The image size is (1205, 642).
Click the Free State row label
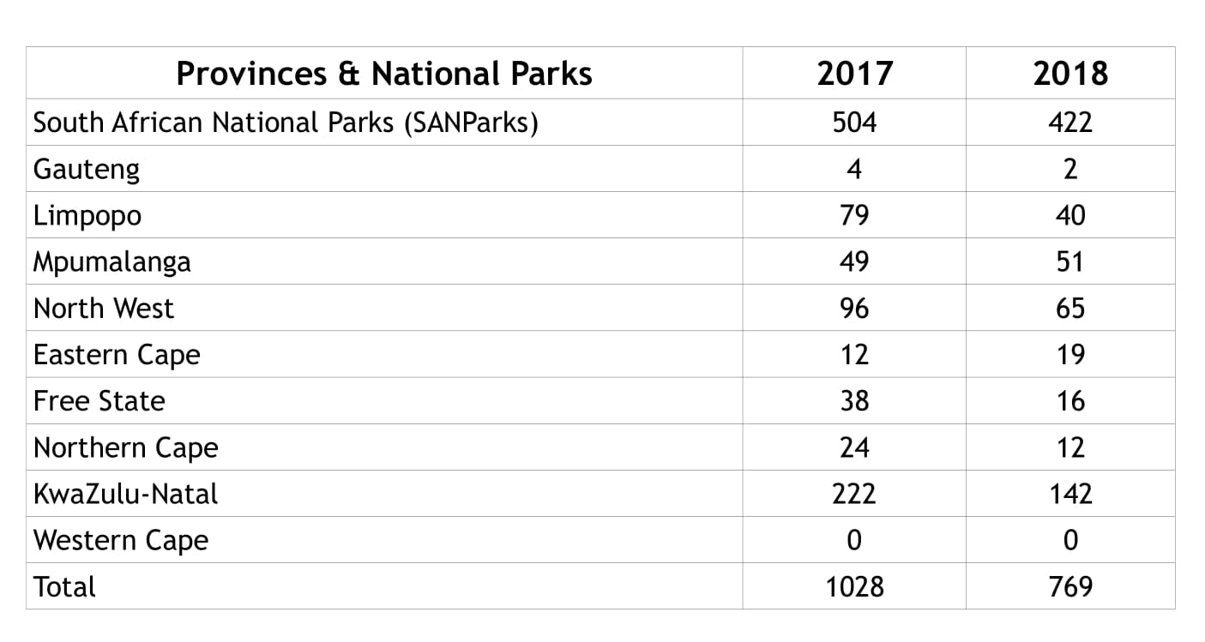coord(99,400)
